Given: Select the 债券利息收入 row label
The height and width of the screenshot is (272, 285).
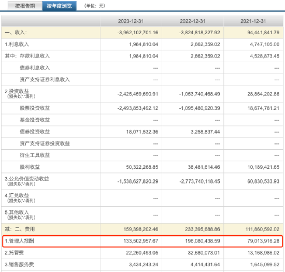Looking at the screenshot, I should point(35,68).
